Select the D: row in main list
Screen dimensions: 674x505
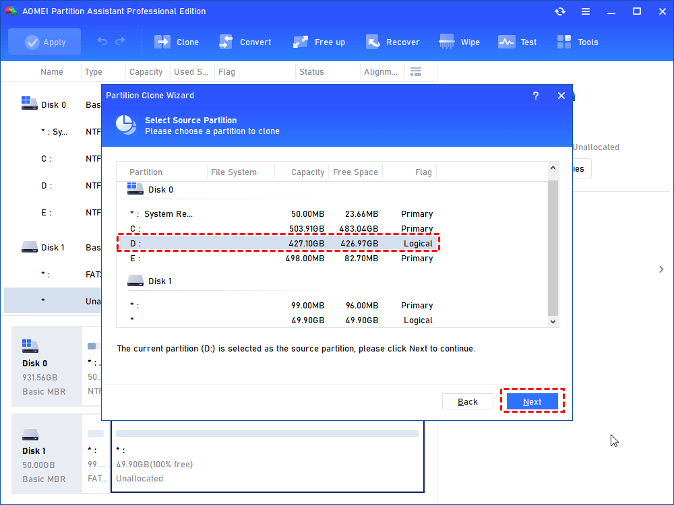[x=53, y=186]
